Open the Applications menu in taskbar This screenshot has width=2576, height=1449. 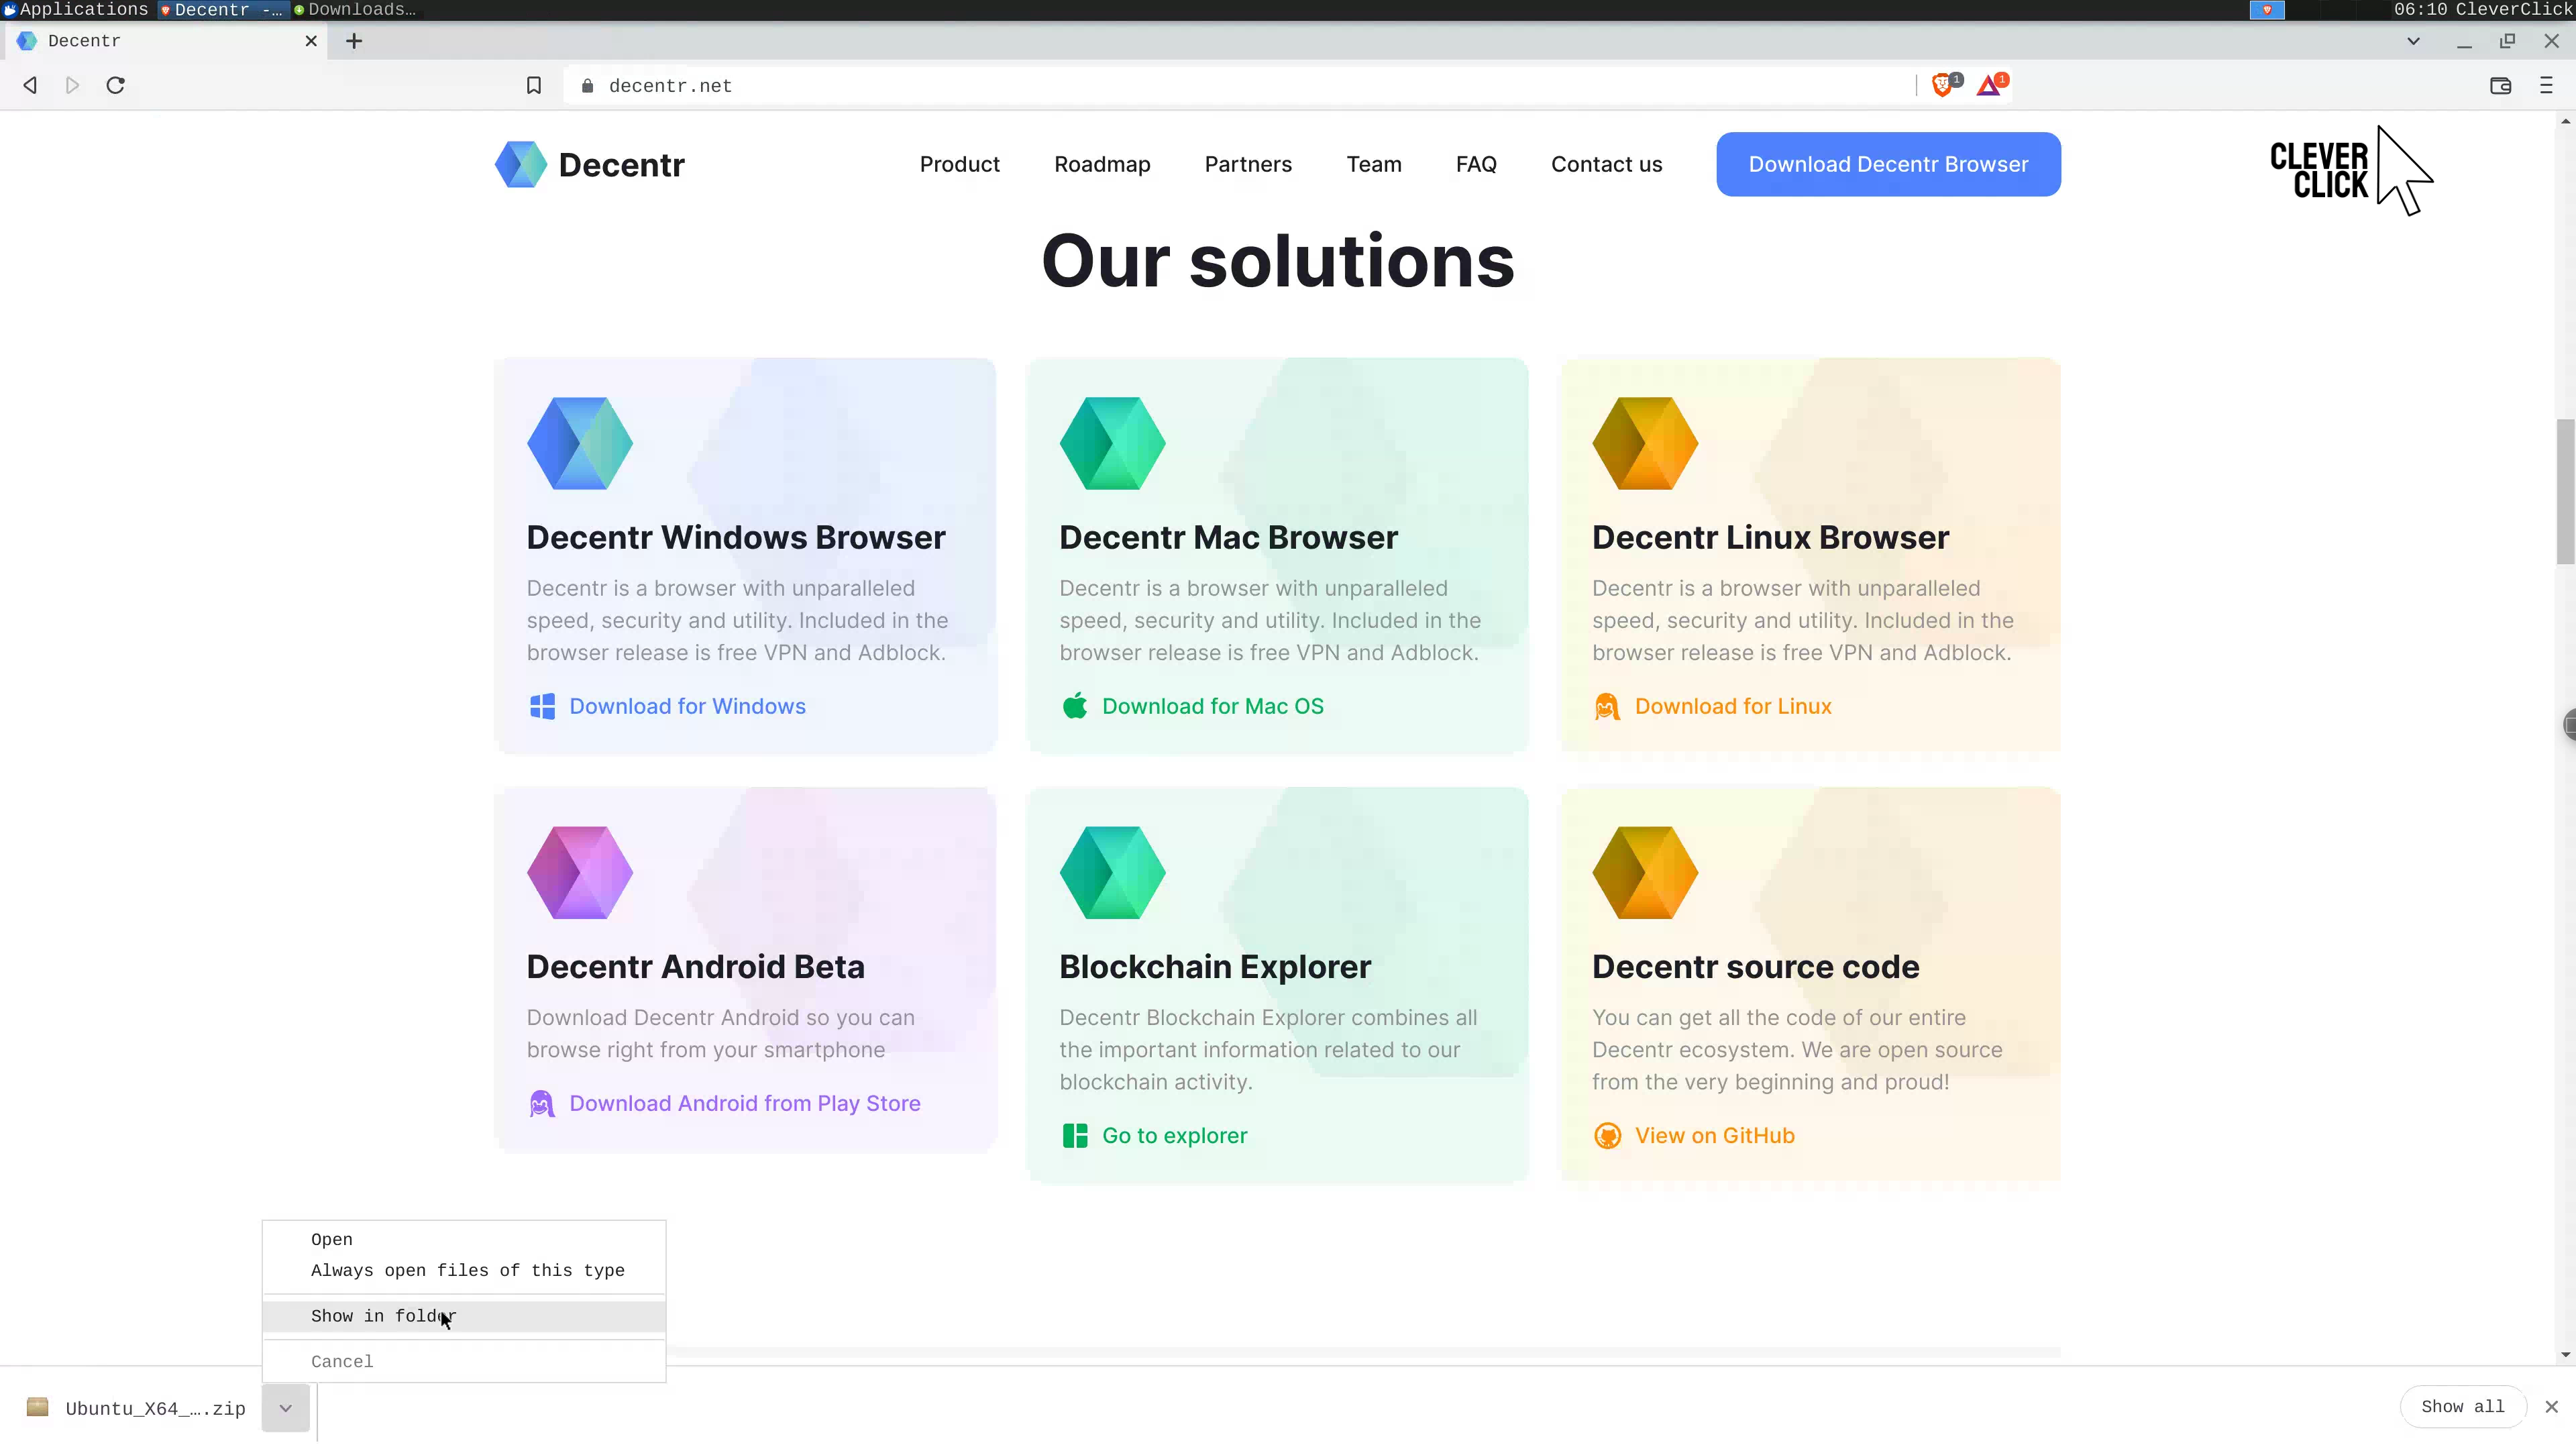(76, 9)
